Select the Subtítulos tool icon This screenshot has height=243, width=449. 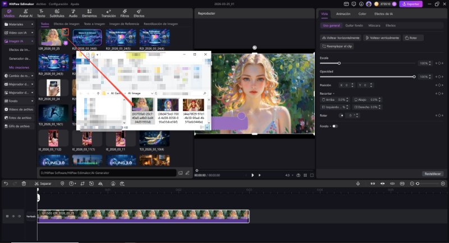pyautogui.click(x=57, y=13)
